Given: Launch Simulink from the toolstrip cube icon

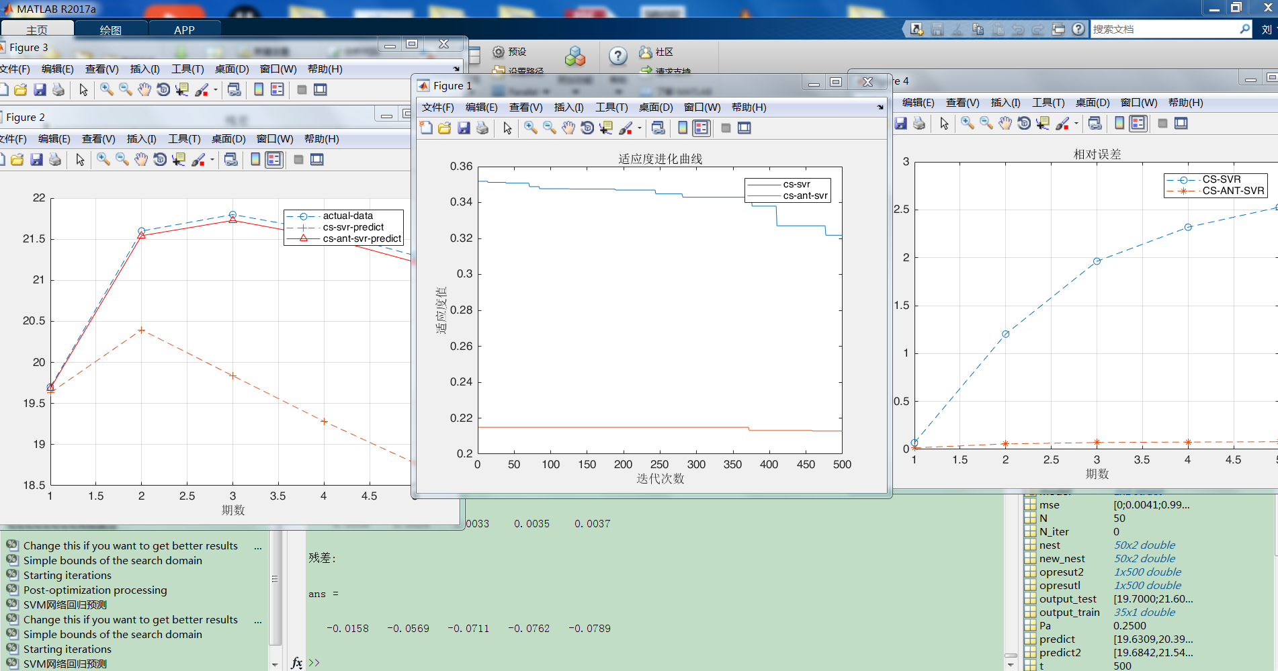Looking at the screenshot, I should click(x=575, y=56).
